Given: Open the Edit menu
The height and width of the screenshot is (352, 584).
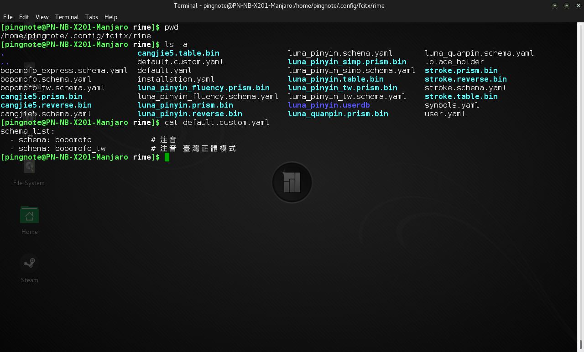Looking at the screenshot, I should point(24,17).
